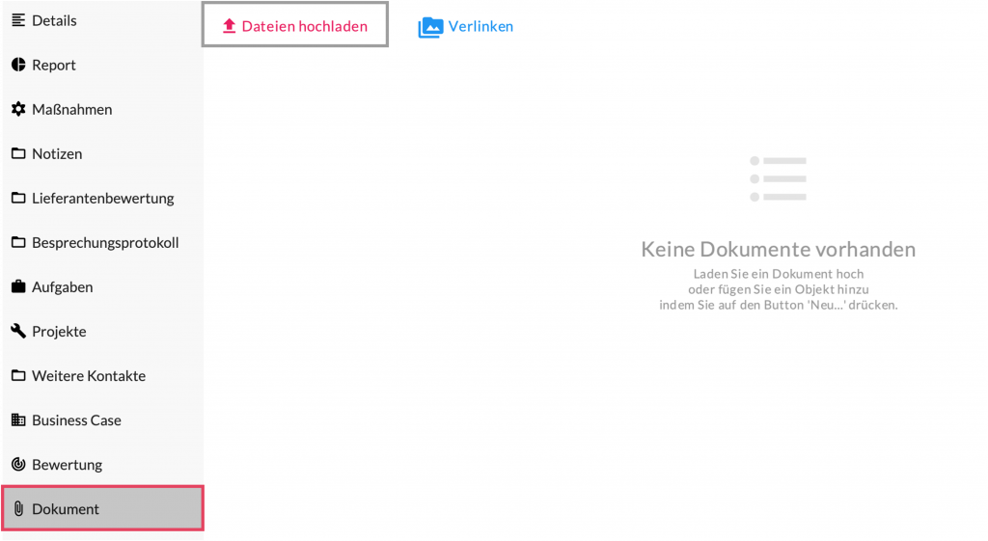The width and height of the screenshot is (988, 541).
Task: Click the empty list placeholder graphic
Action: (x=778, y=178)
